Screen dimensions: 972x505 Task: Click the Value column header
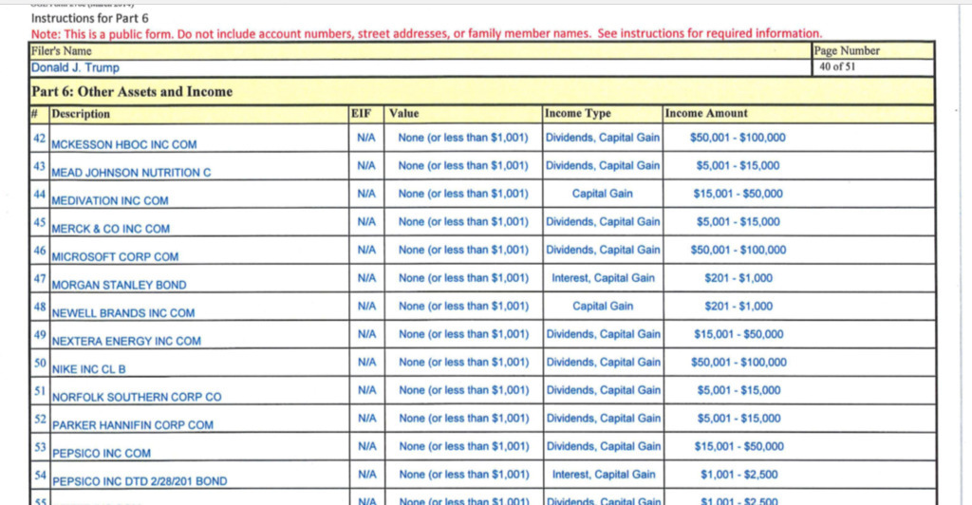[x=403, y=114]
